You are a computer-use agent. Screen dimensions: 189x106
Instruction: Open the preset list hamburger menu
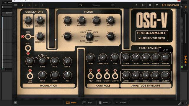pos(113,5)
